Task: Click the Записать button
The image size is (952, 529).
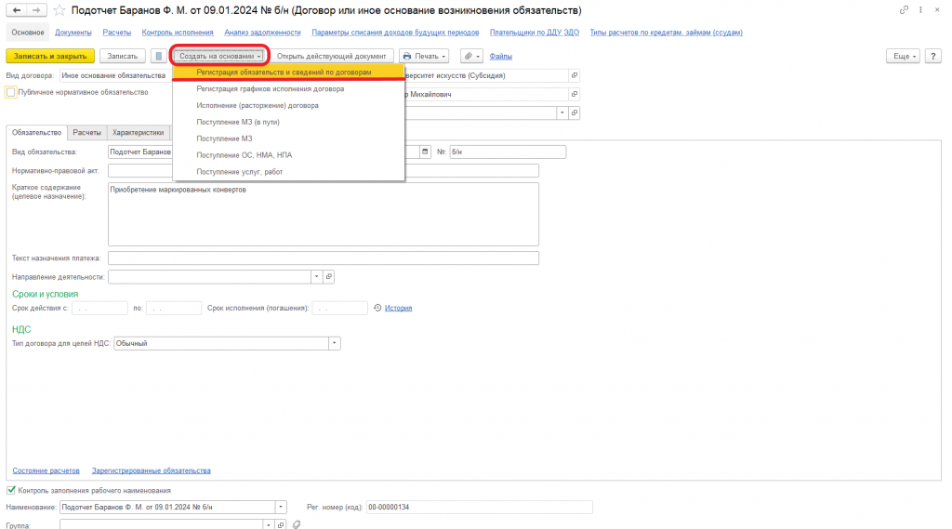Action: (122, 56)
